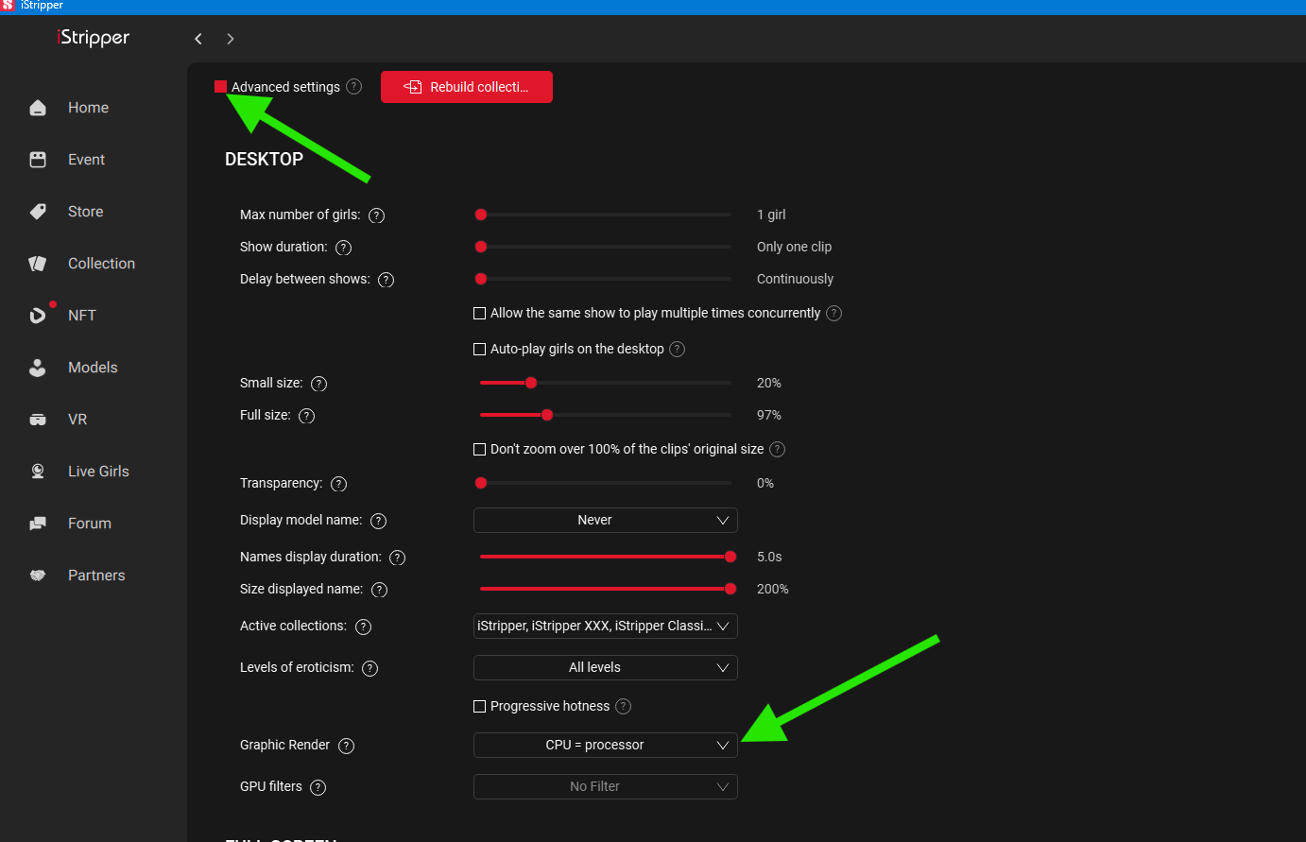Click help icon next to Graphic Render
The width and height of the screenshot is (1306, 842).
tap(346, 746)
